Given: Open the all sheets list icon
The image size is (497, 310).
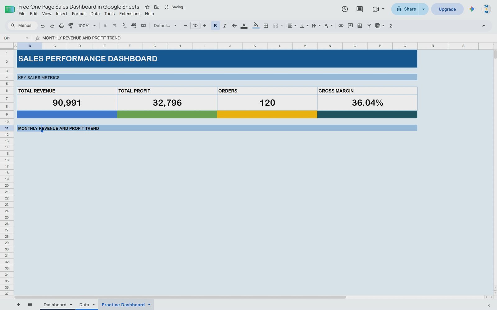Looking at the screenshot, I should point(30,305).
